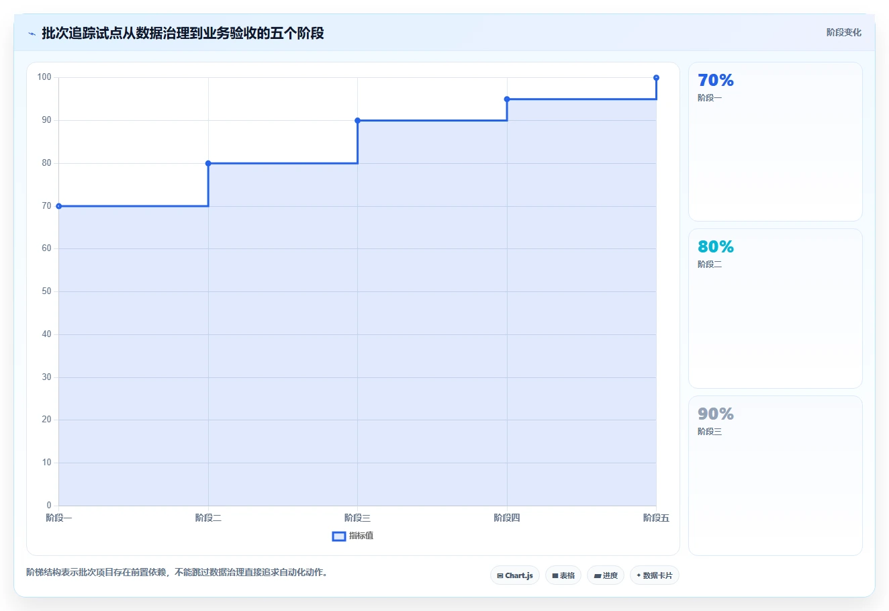Image resolution: width=889 pixels, height=611 pixels.
Task: Select the 表格 tag pill
Action: 563,575
